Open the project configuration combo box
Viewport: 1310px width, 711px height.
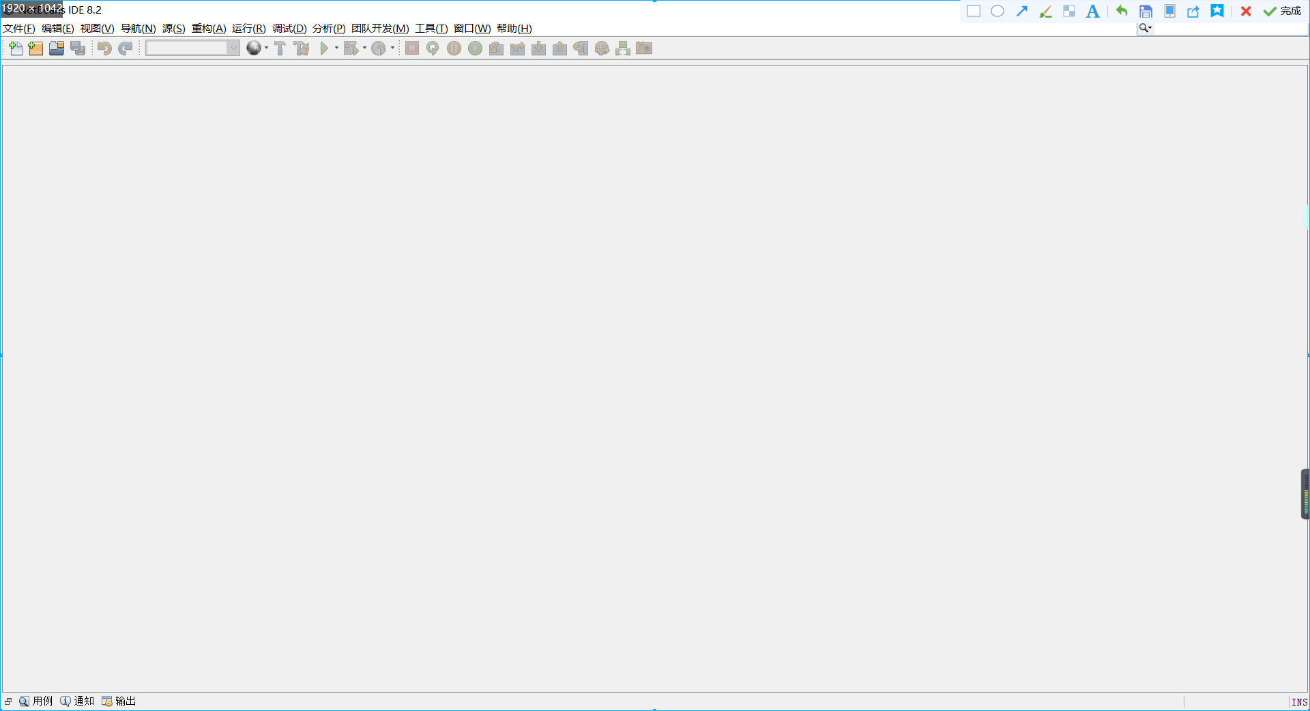[192, 48]
